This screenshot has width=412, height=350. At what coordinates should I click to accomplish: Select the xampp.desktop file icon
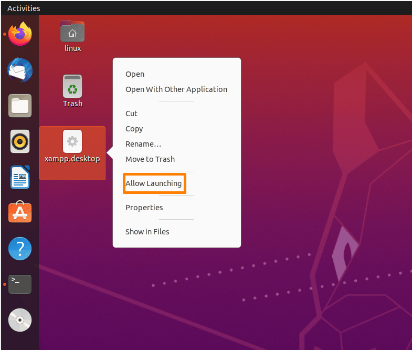(x=72, y=153)
